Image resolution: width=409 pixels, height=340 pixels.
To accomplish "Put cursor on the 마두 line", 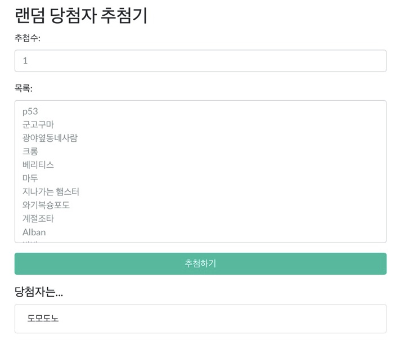I will tap(30, 178).
